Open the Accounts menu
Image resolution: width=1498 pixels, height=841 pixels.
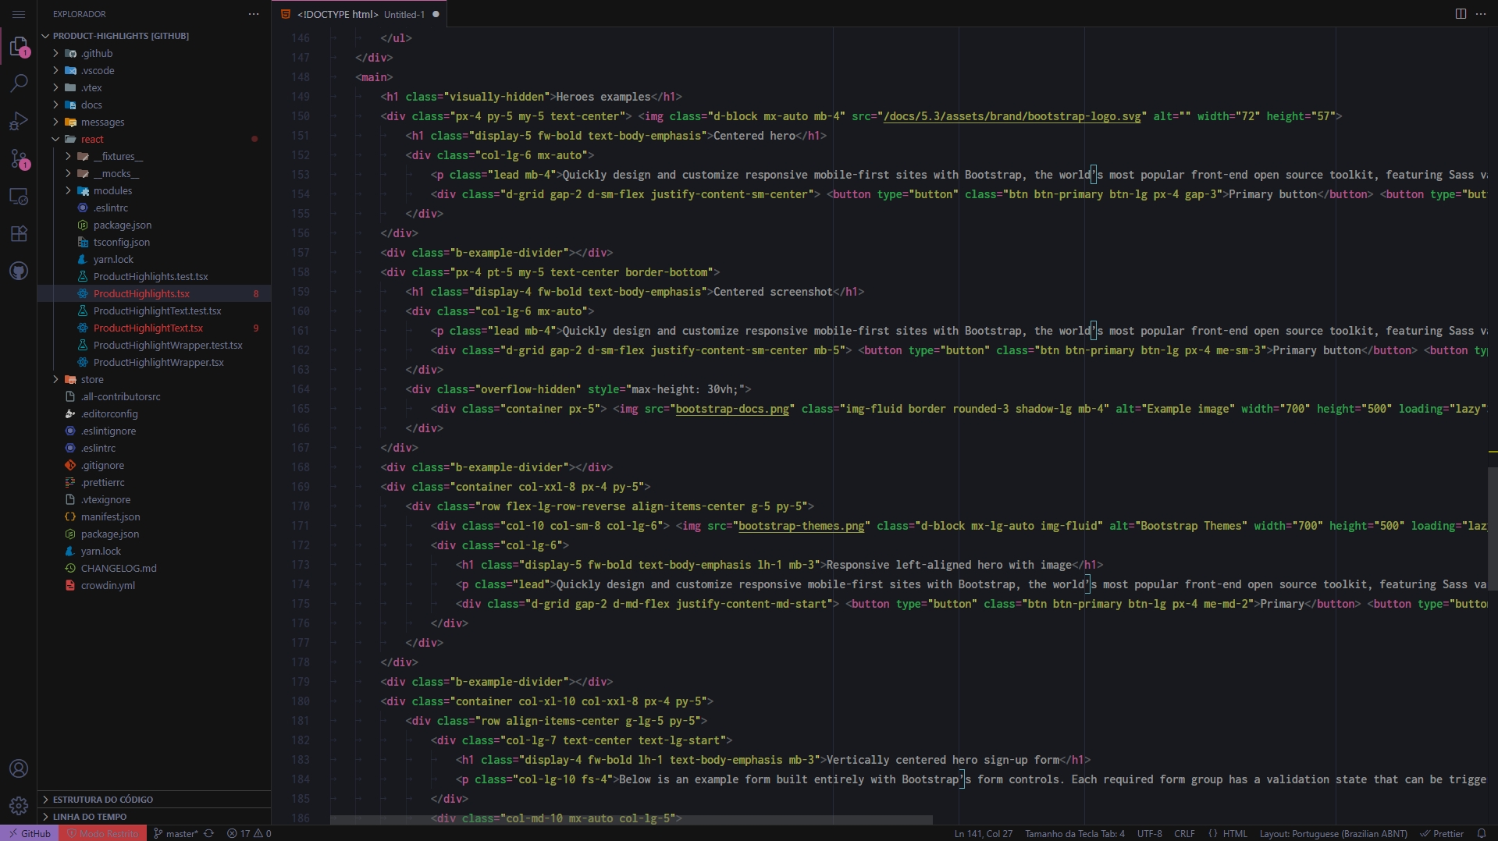(19, 768)
